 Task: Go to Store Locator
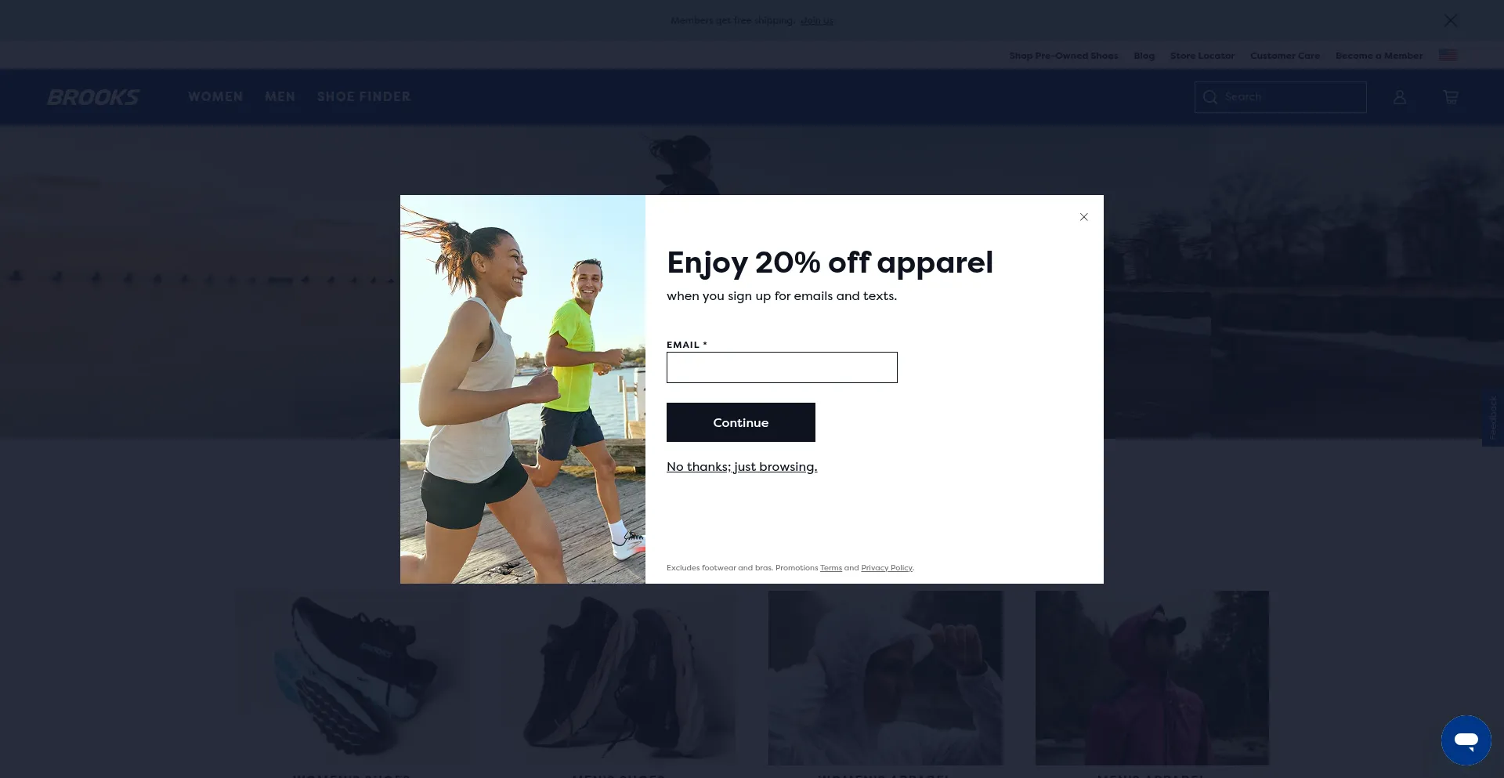click(1202, 56)
